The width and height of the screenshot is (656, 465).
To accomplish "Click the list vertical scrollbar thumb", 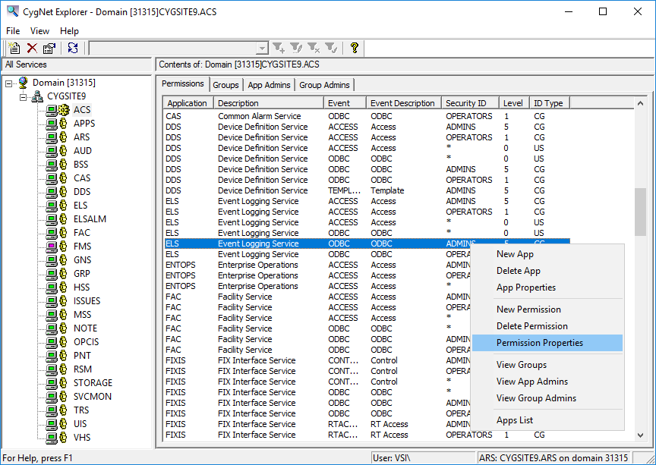I will coord(640,212).
